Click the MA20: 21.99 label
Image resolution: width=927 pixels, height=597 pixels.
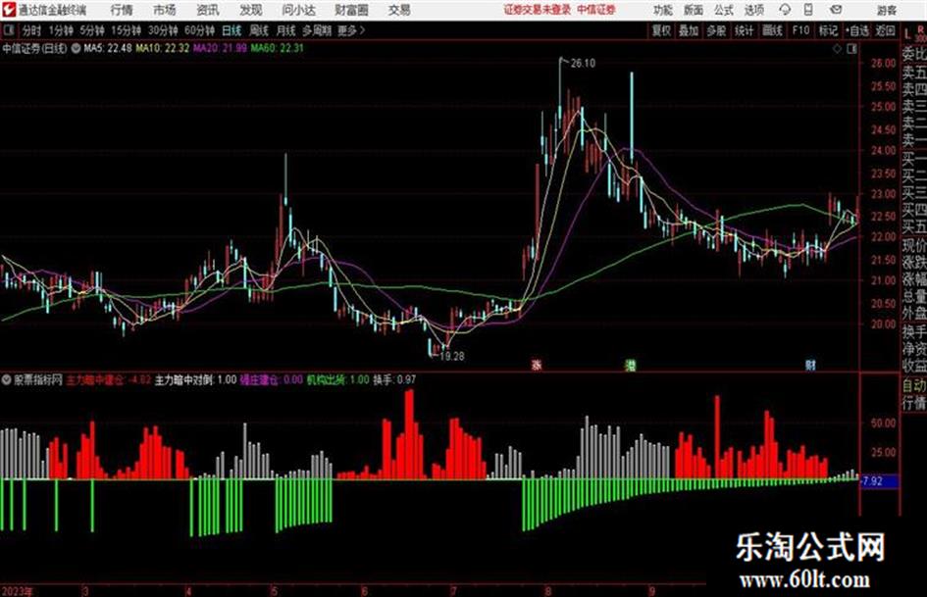220,48
